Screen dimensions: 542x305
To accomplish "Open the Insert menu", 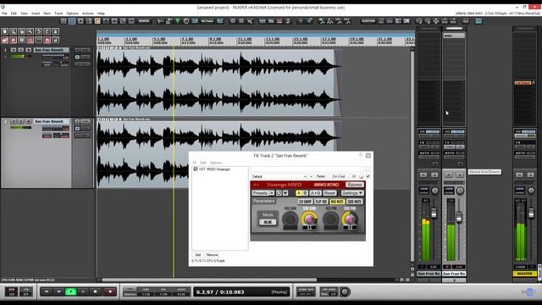I will [x=36, y=14].
